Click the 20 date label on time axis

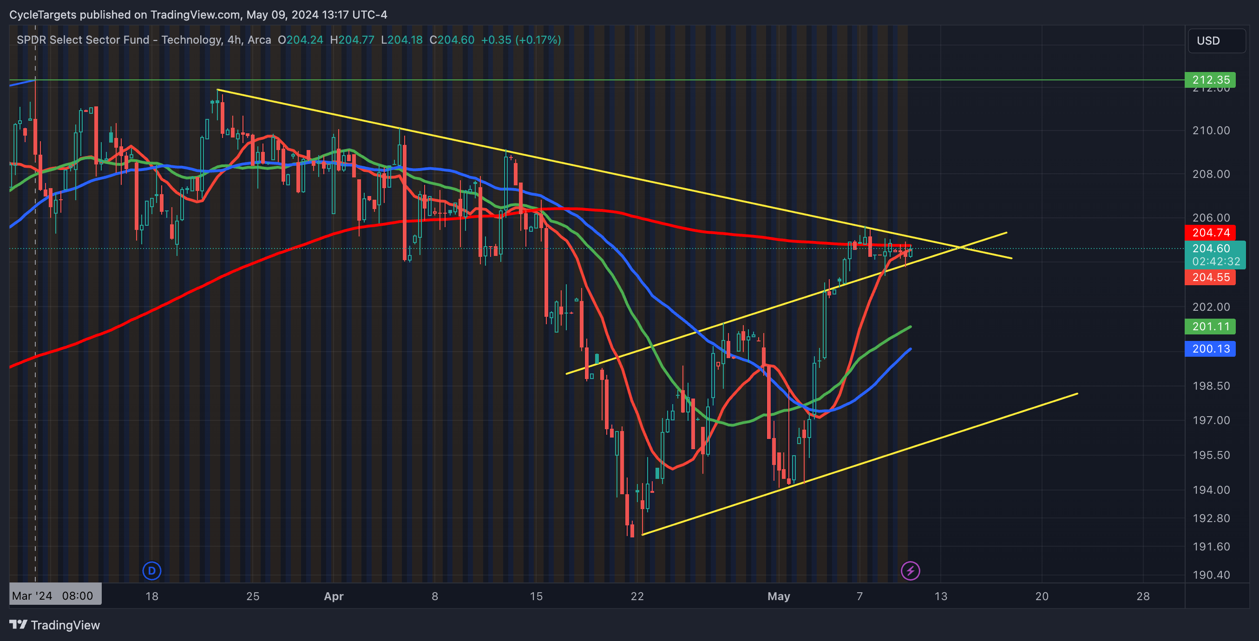click(1042, 596)
